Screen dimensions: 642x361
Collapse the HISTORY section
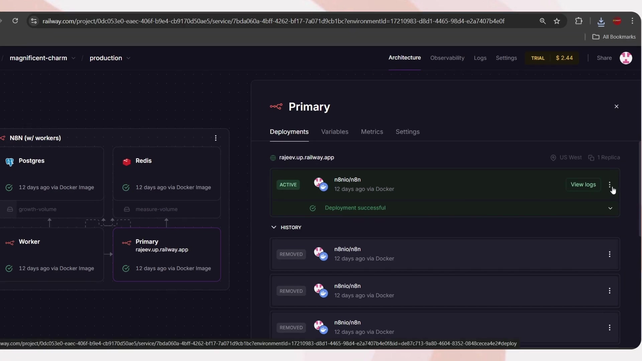click(274, 227)
